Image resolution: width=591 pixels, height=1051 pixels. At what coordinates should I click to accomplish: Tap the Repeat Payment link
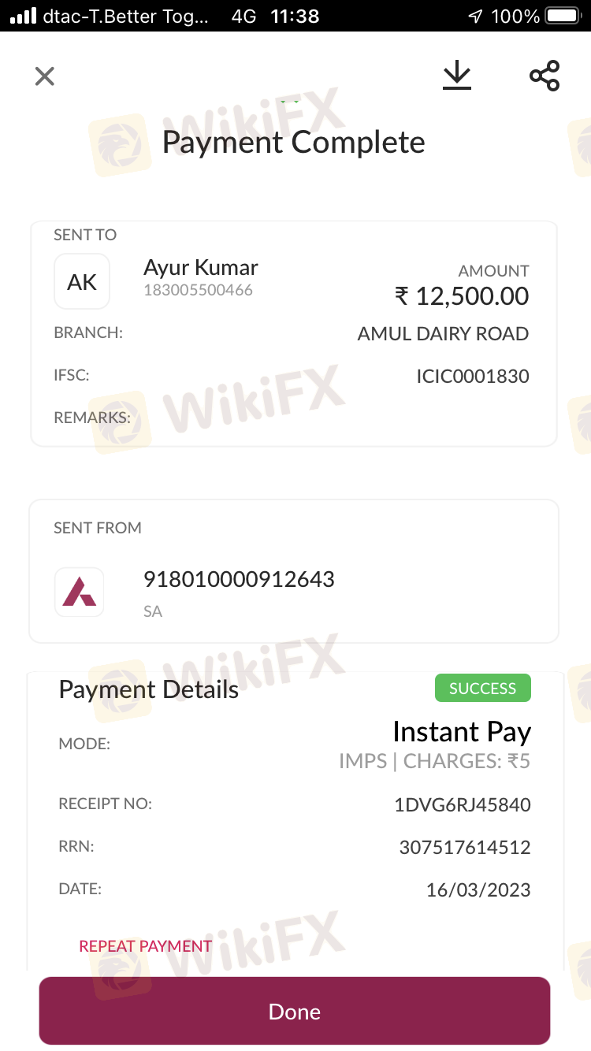(146, 946)
